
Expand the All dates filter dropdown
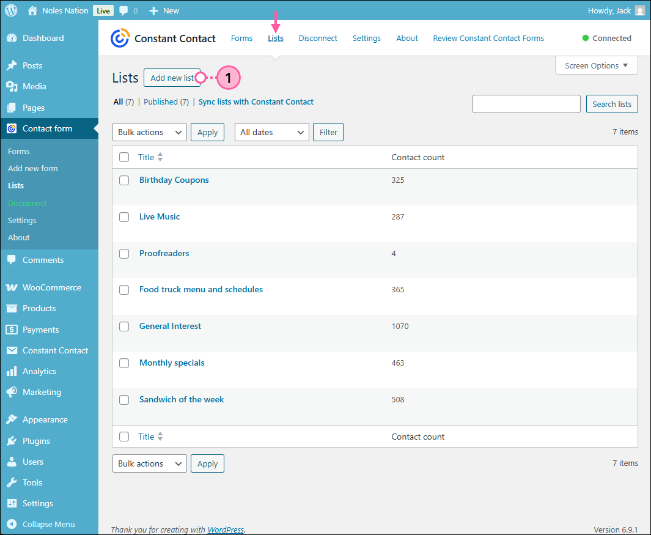[271, 132]
